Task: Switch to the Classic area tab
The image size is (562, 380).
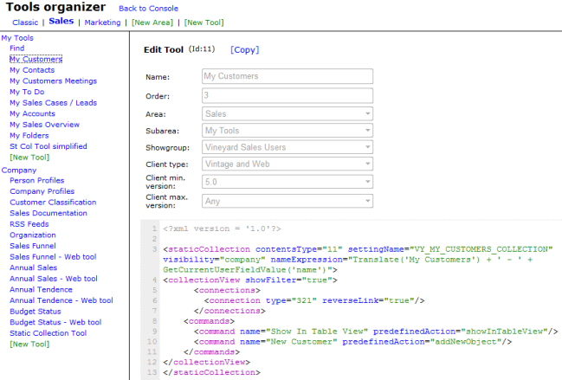Action: [25, 23]
